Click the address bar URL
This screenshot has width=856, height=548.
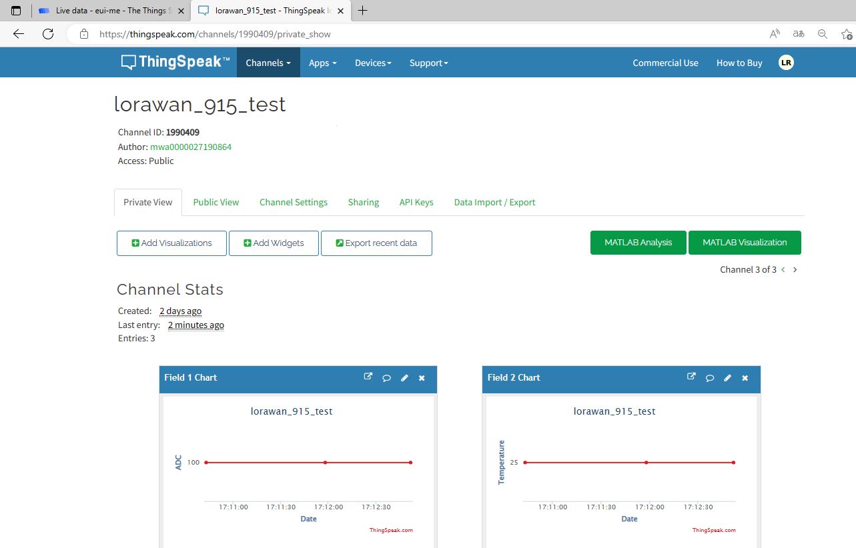click(215, 34)
